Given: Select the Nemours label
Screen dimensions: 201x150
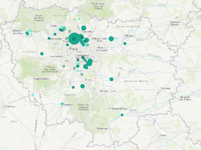Looking at the screenshot, I should click(x=103, y=128).
